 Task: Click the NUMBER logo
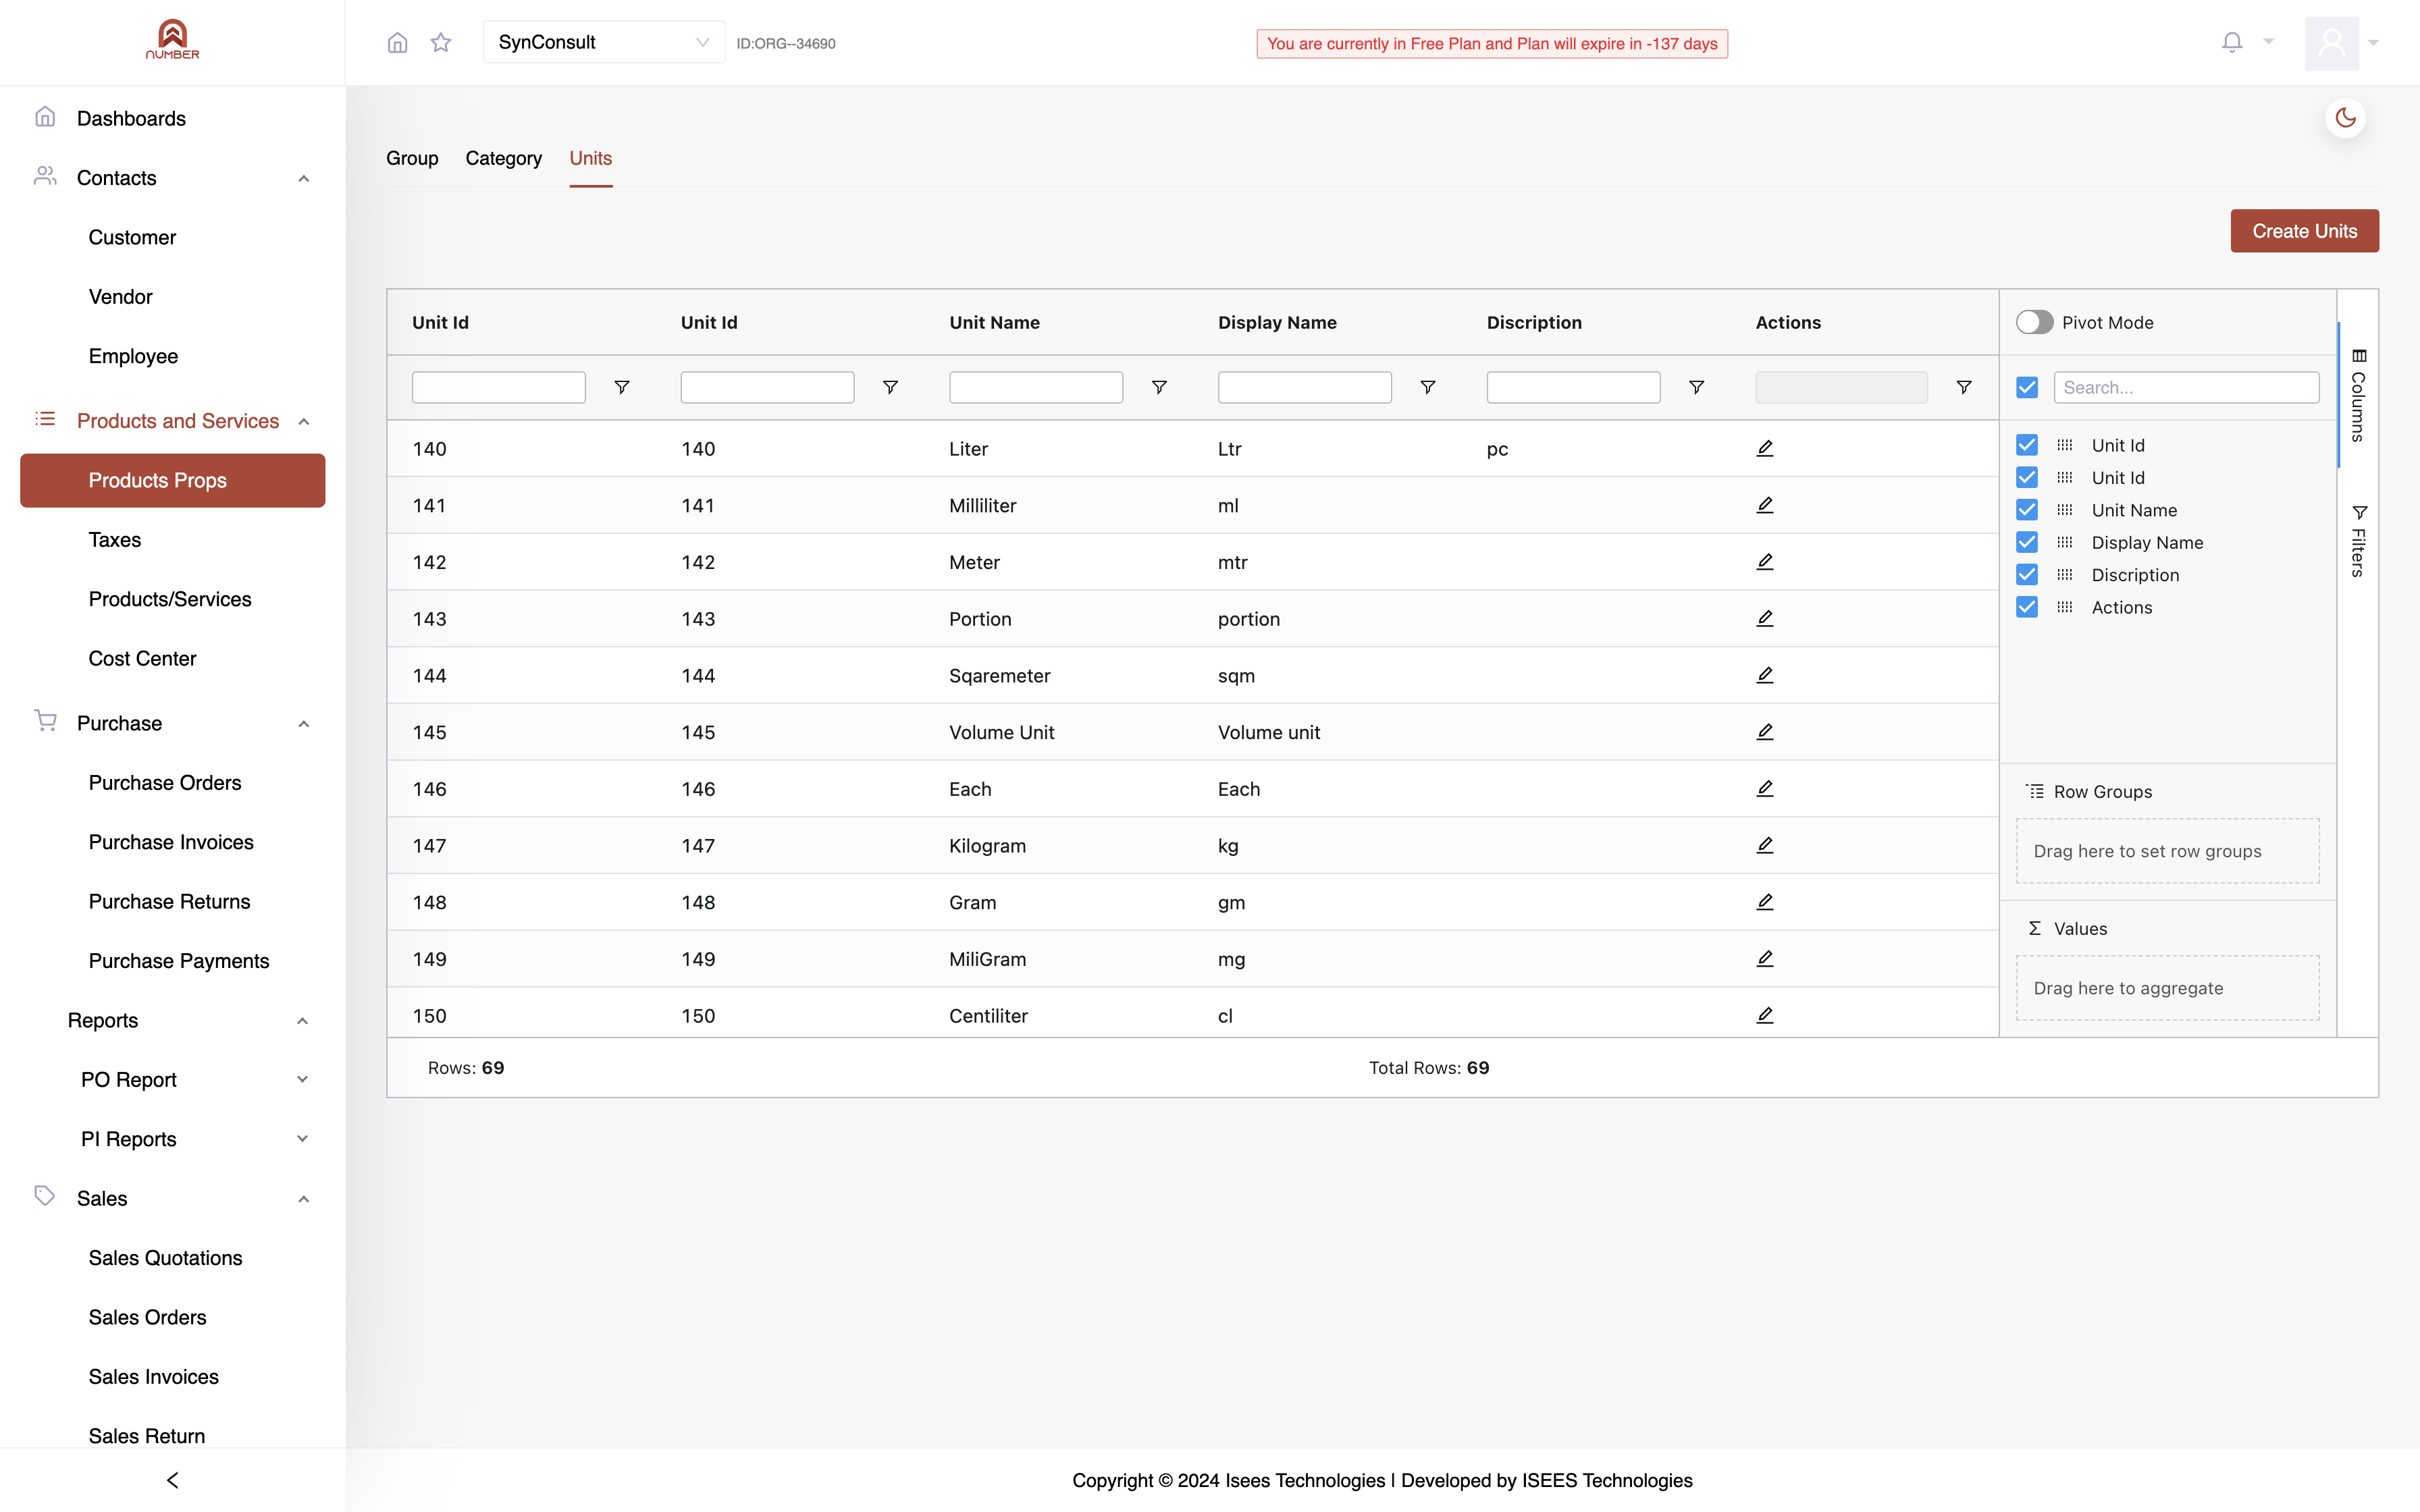pyautogui.click(x=172, y=40)
